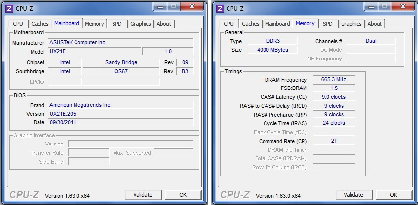Minimize the Memory CPU-Z window
The height and width of the screenshot is (205, 418).
point(371,7)
